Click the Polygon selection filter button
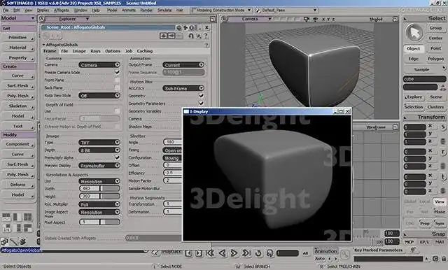 pyautogui.click(x=435, y=59)
